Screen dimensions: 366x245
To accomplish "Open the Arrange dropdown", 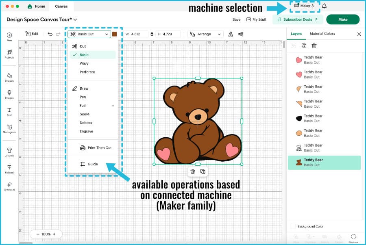I will pos(205,34).
